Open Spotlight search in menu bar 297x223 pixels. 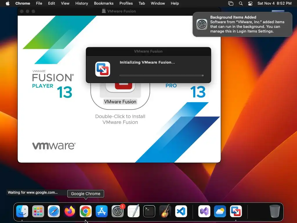pyautogui.click(x=240, y=3)
